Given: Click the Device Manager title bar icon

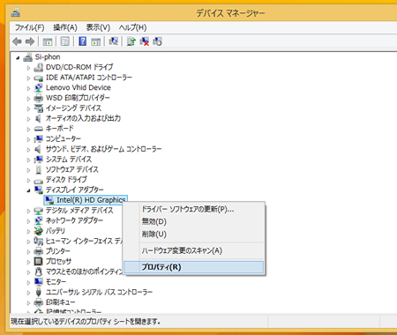Looking at the screenshot, I should [16, 12].
